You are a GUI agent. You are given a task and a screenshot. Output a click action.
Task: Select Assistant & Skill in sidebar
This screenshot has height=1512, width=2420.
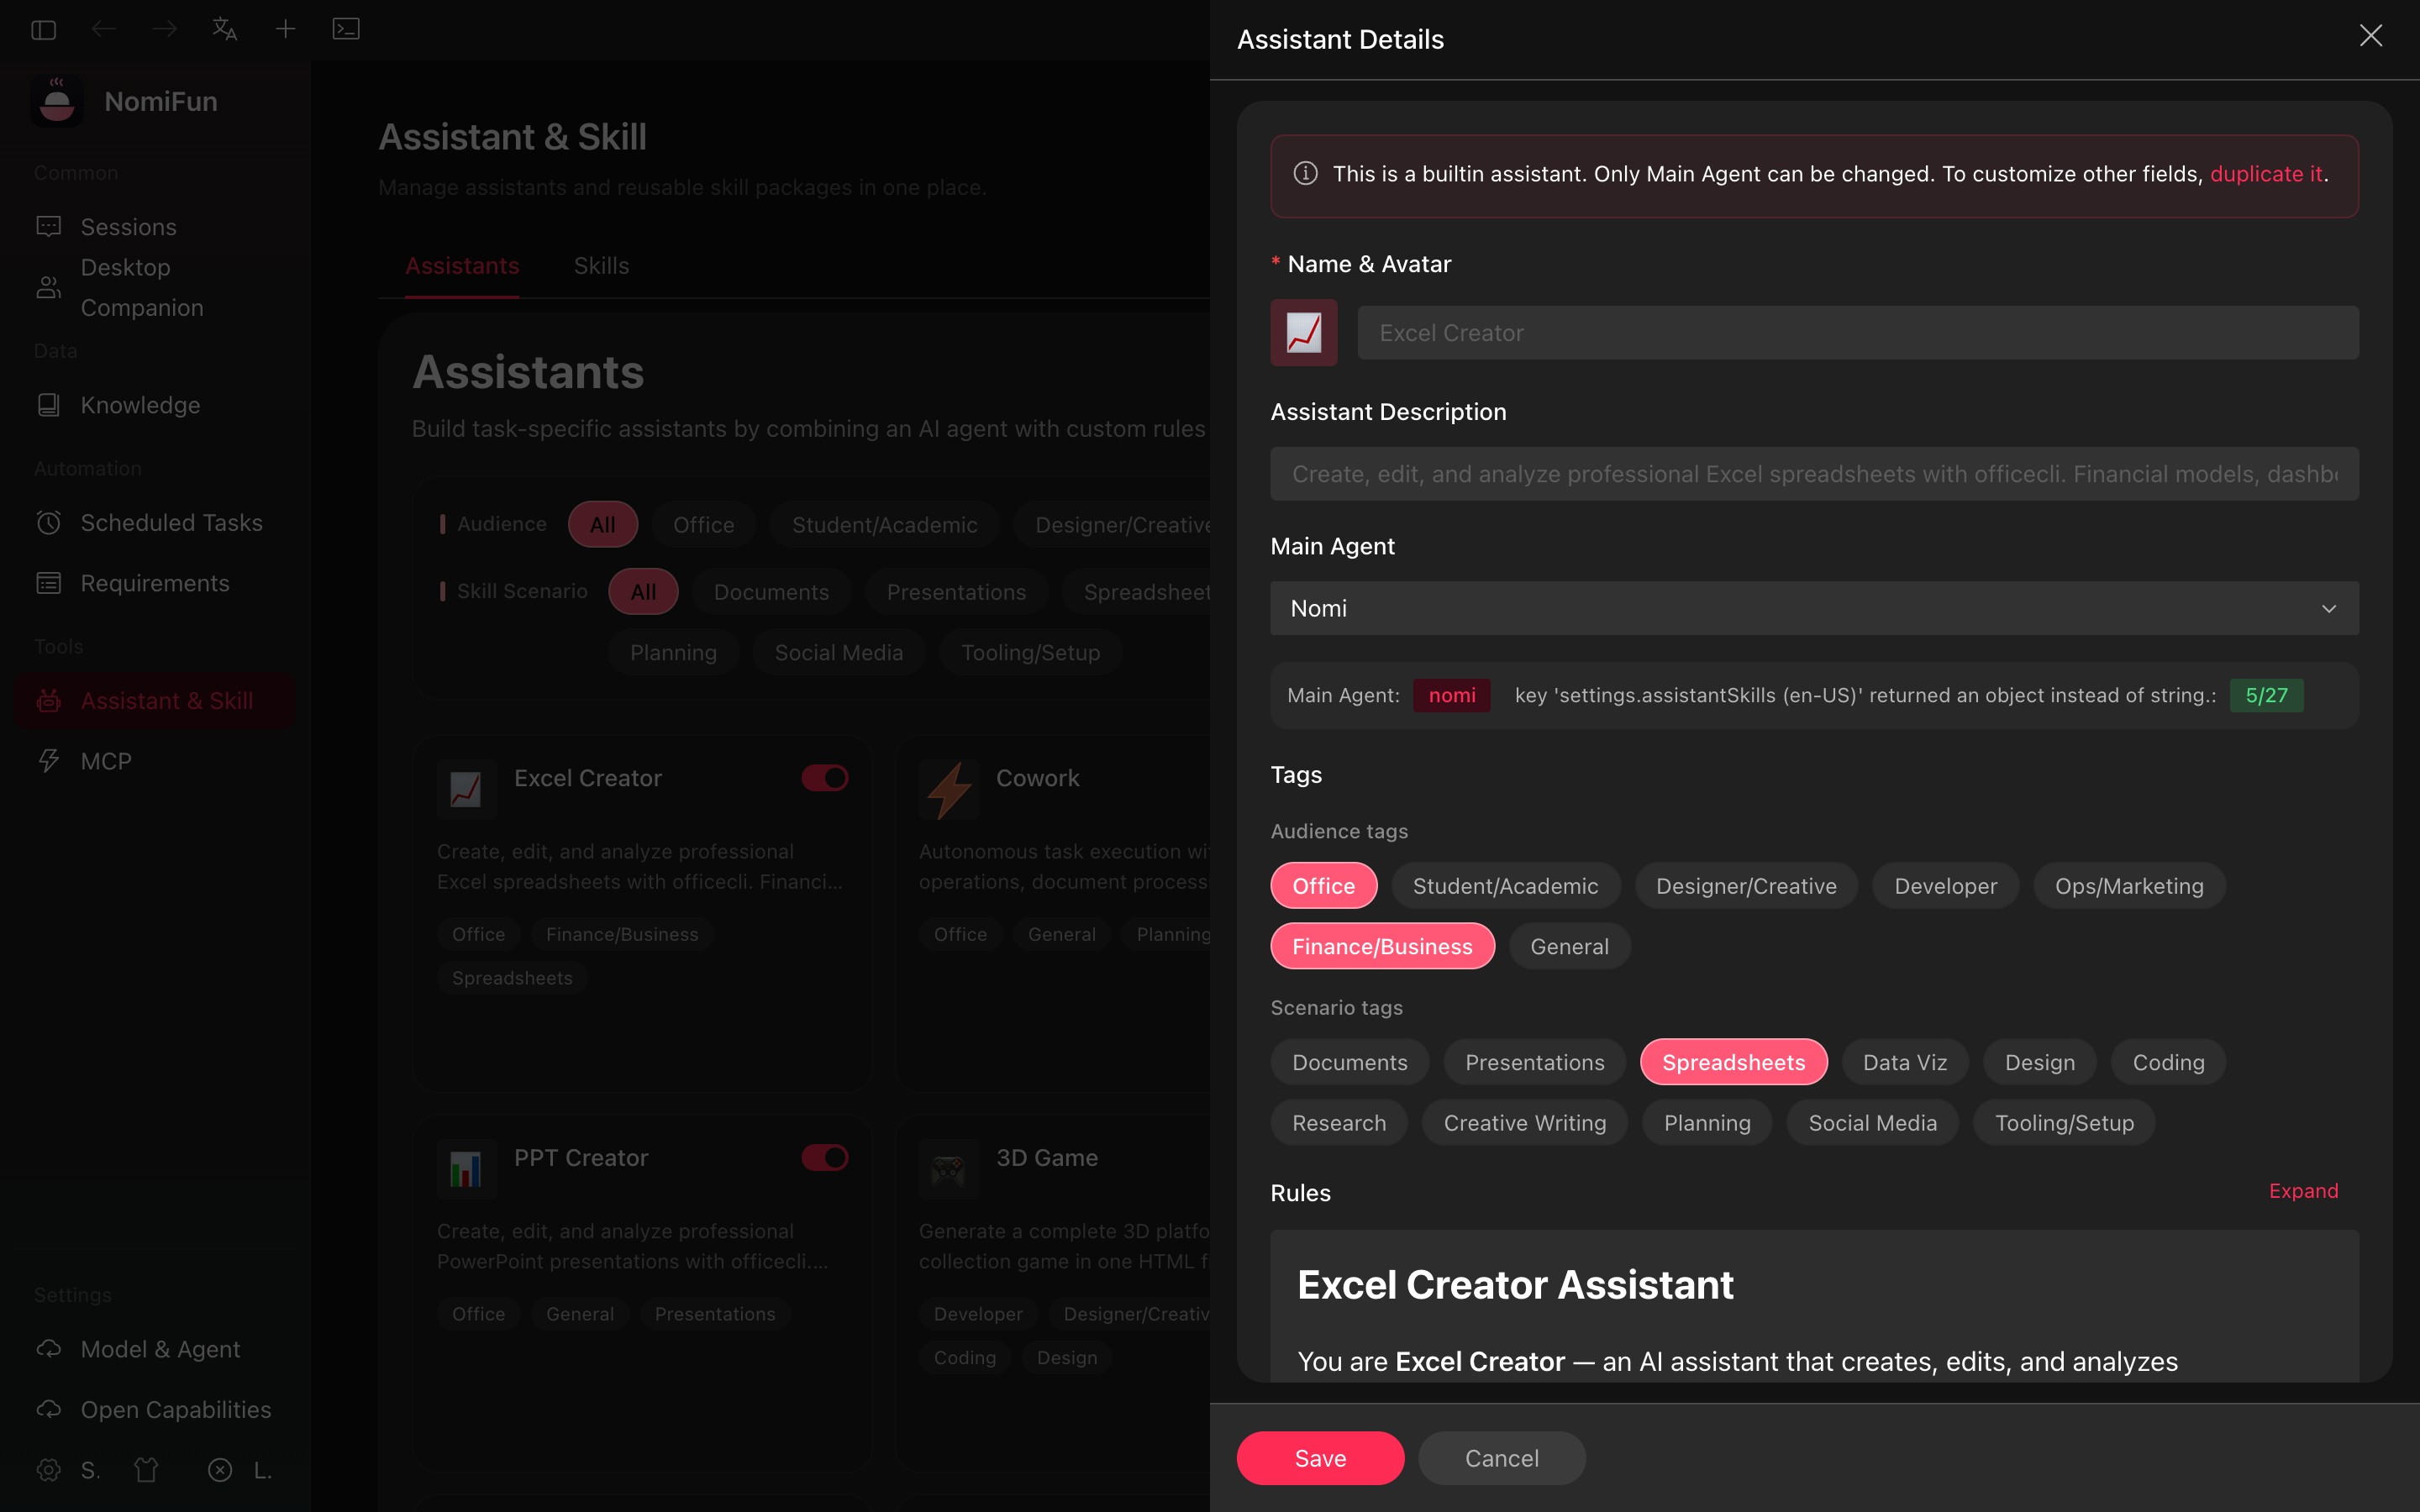click(155, 701)
